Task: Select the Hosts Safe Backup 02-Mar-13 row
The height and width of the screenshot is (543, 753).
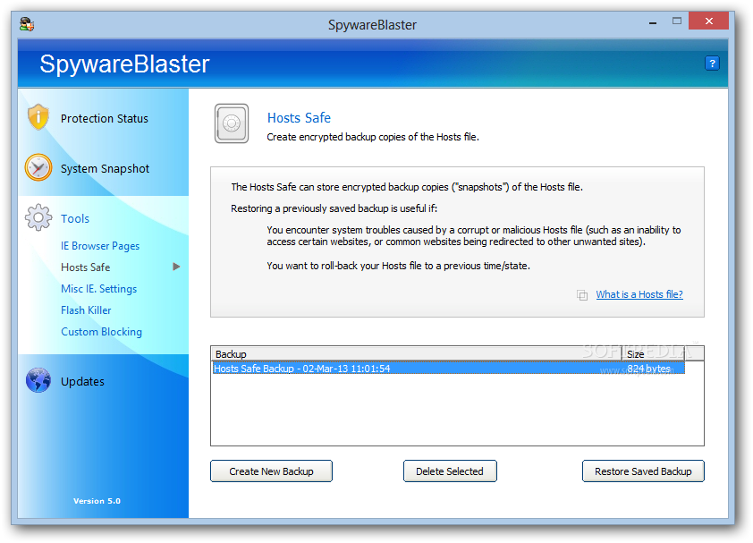Action: point(449,369)
